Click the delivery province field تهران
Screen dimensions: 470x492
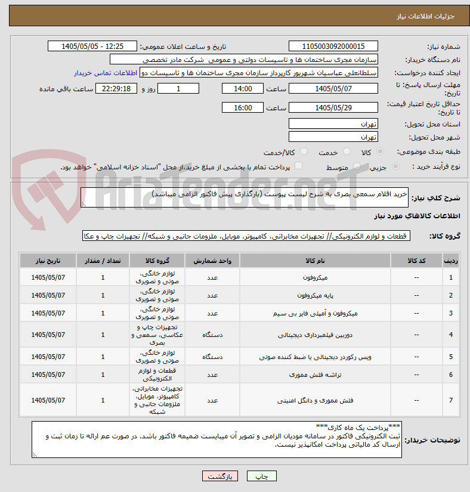pos(333,123)
